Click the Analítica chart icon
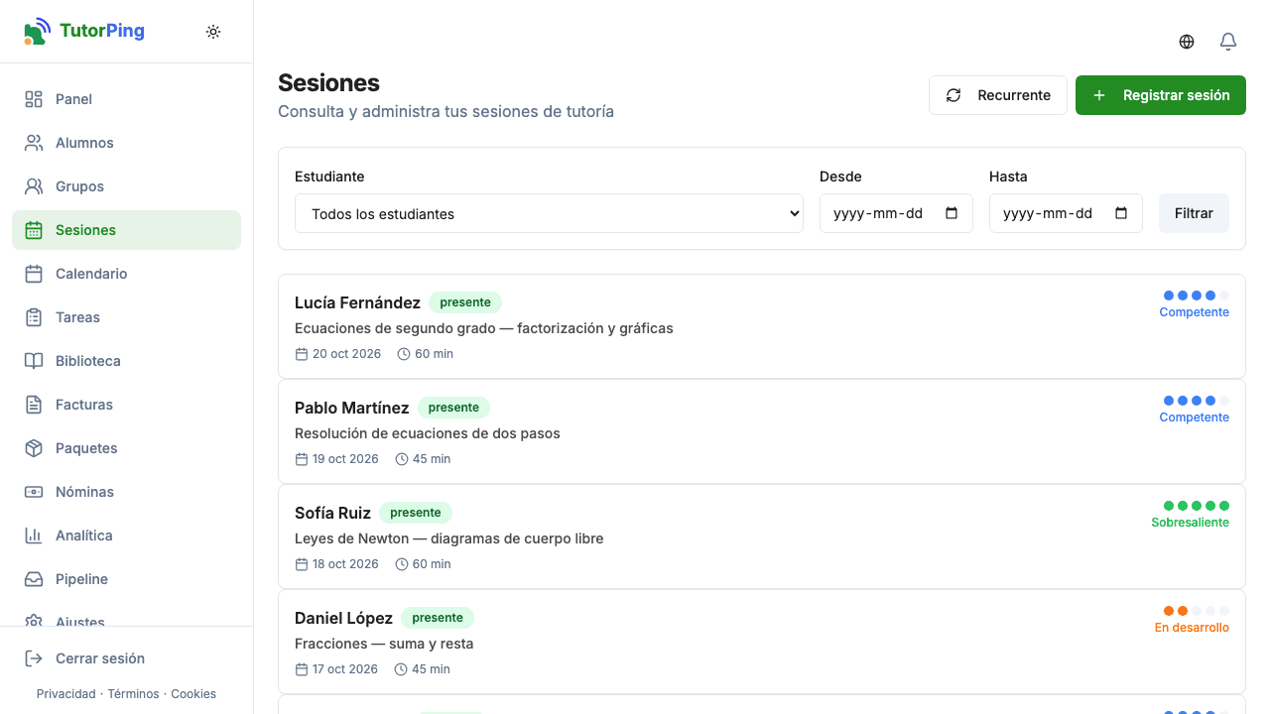 click(x=34, y=535)
